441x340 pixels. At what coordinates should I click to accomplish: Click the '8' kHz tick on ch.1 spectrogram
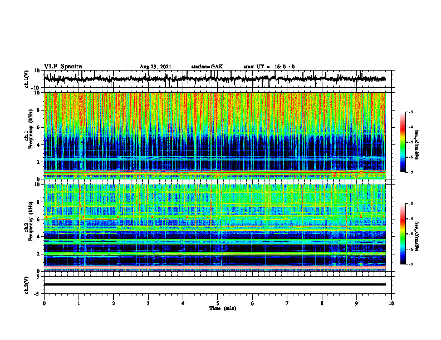pyautogui.click(x=38, y=110)
